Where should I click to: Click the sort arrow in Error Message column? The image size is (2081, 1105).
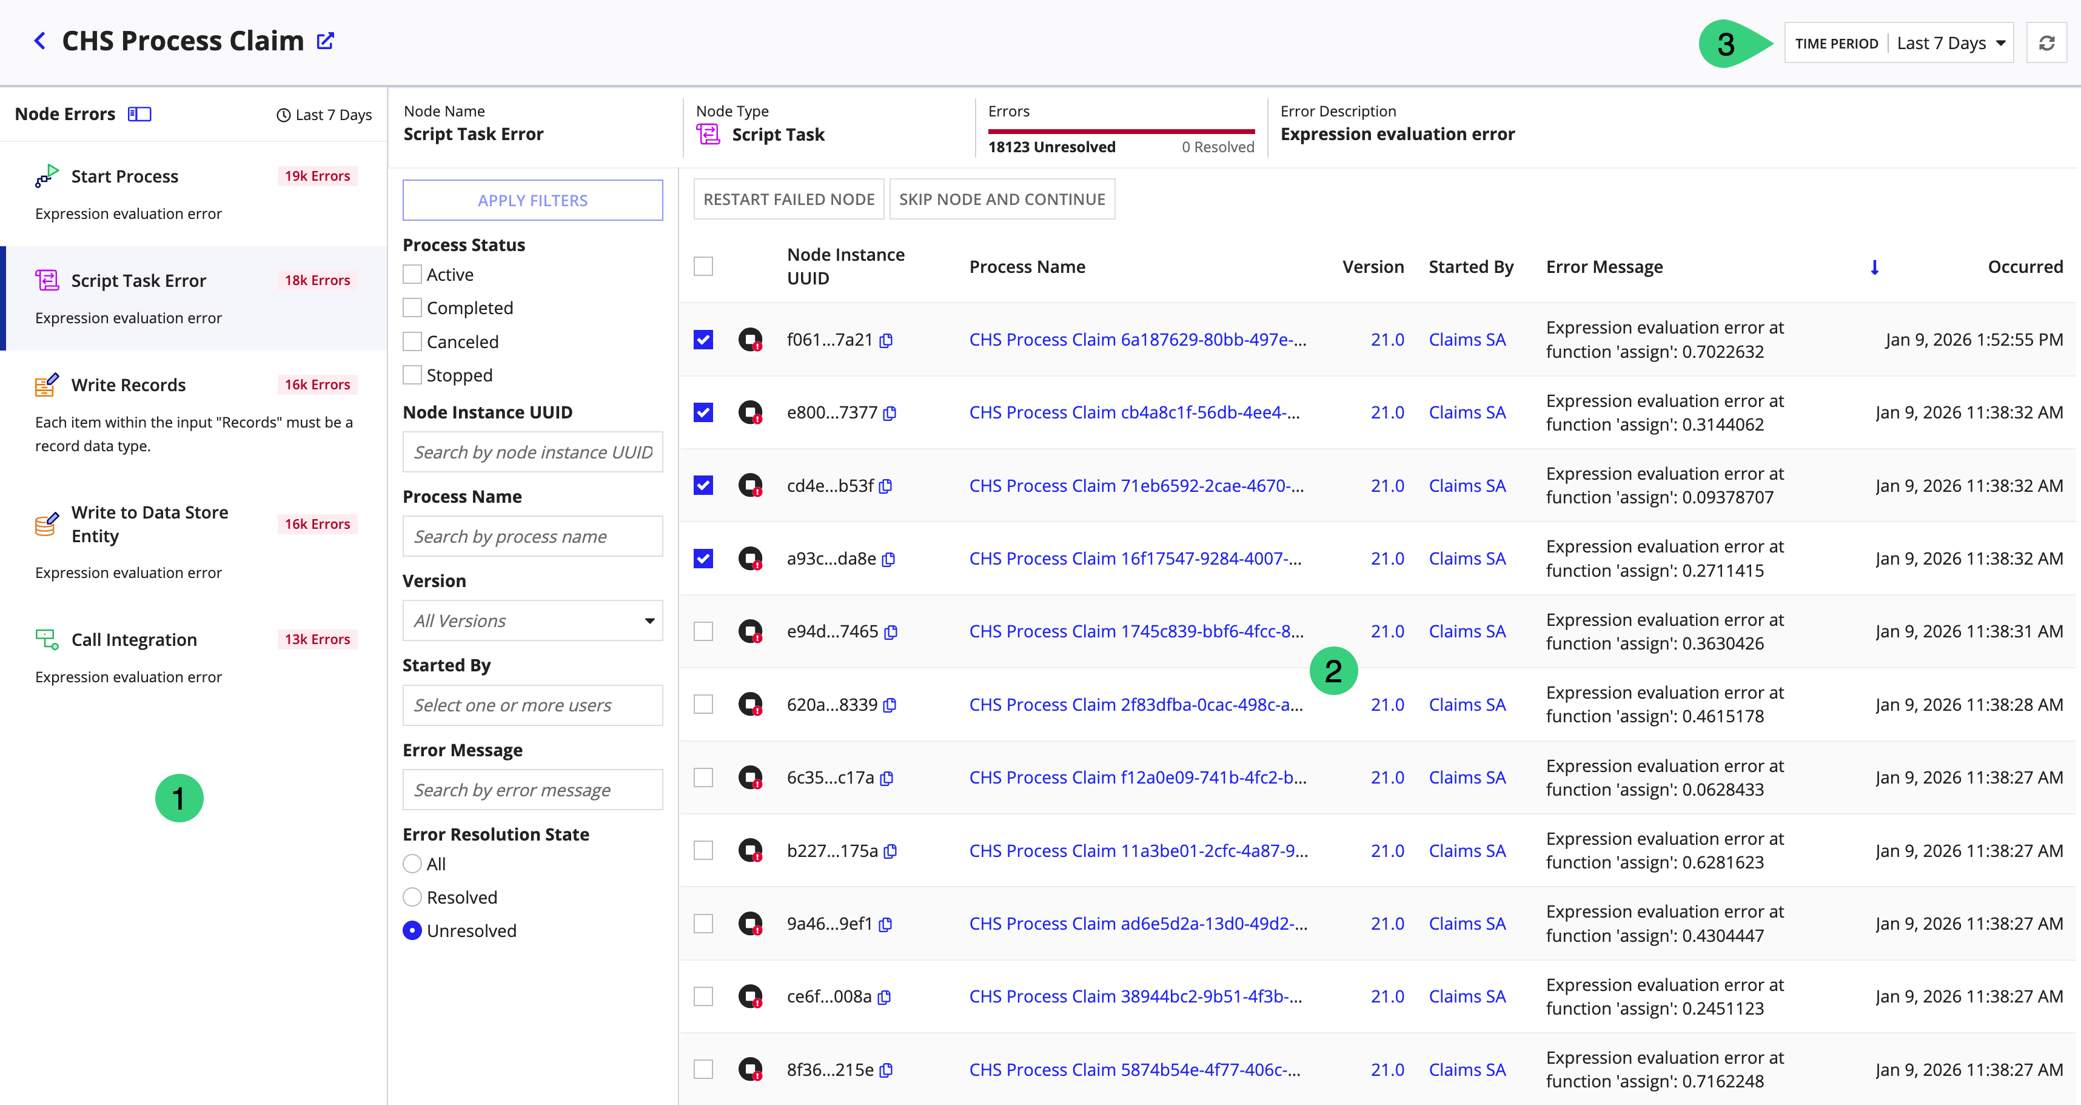tap(1875, 267)
